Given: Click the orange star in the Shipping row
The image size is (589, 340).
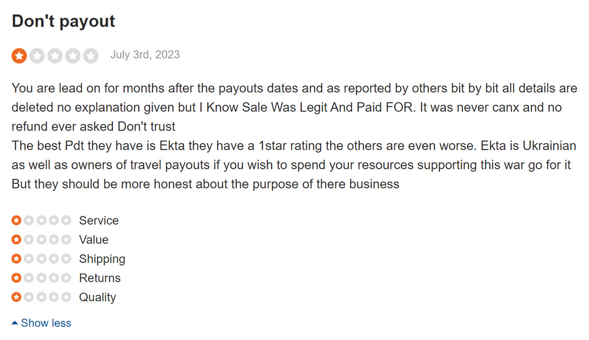Looking at the screenshot, I should coord(17,259).
